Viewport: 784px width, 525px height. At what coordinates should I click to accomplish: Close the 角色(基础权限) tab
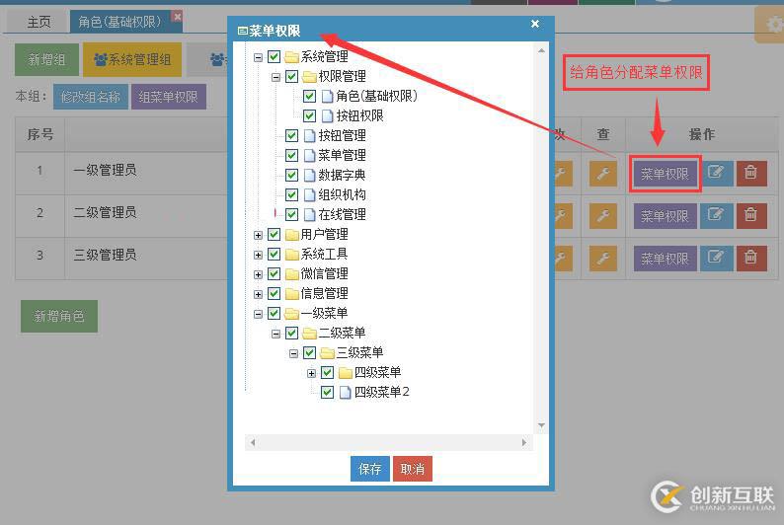177,17
